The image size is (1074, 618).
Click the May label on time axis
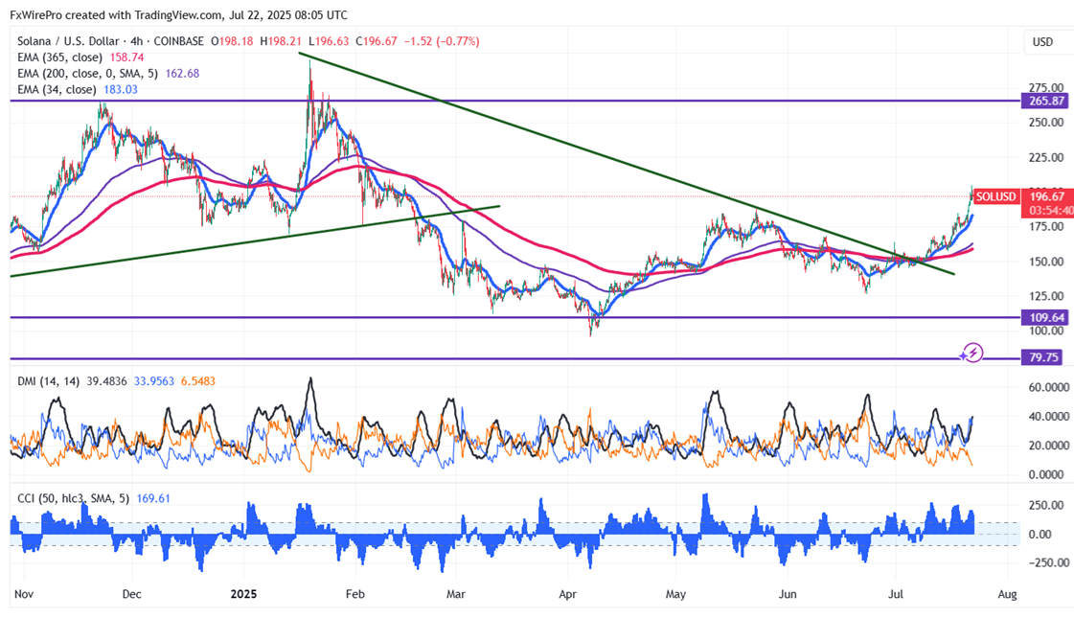click(x=675, y=594)
